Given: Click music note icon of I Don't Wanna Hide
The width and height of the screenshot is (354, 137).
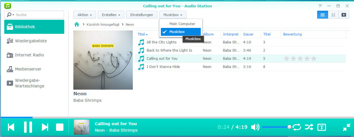Looking at the screenshot, I should 141,67.
